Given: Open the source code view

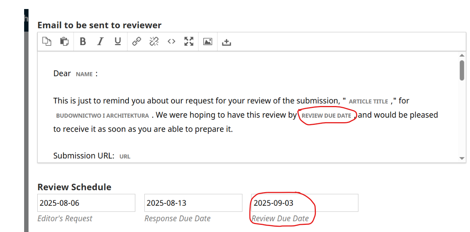Looking at the screenshot, I should (171, 41).
